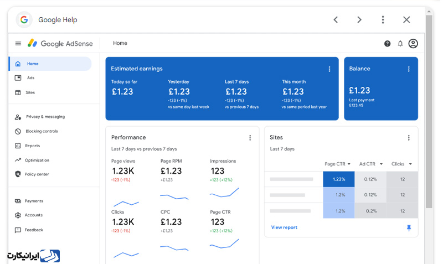Open Optimization section
The image size is (443, 264).
[37, 160]
